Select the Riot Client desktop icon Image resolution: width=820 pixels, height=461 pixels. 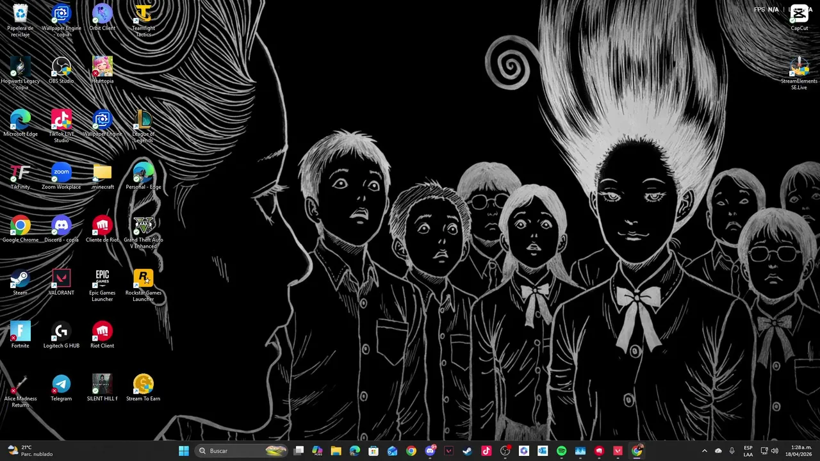(x=102, y=336)
